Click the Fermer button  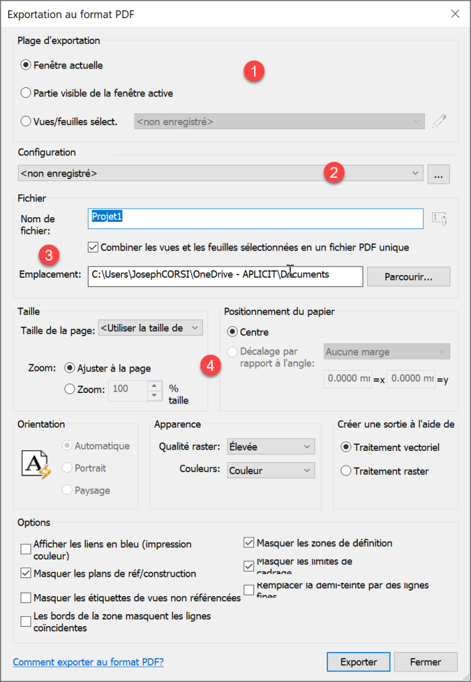click(425, 662)
